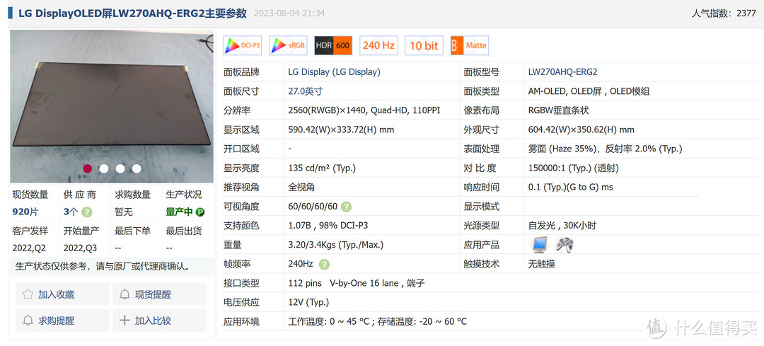
Task: Click the voltage value 12V (Typ.)
Action: [x=308, y=302]
